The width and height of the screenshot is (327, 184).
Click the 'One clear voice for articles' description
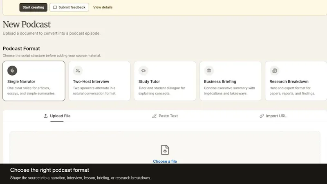pos(31,91)
